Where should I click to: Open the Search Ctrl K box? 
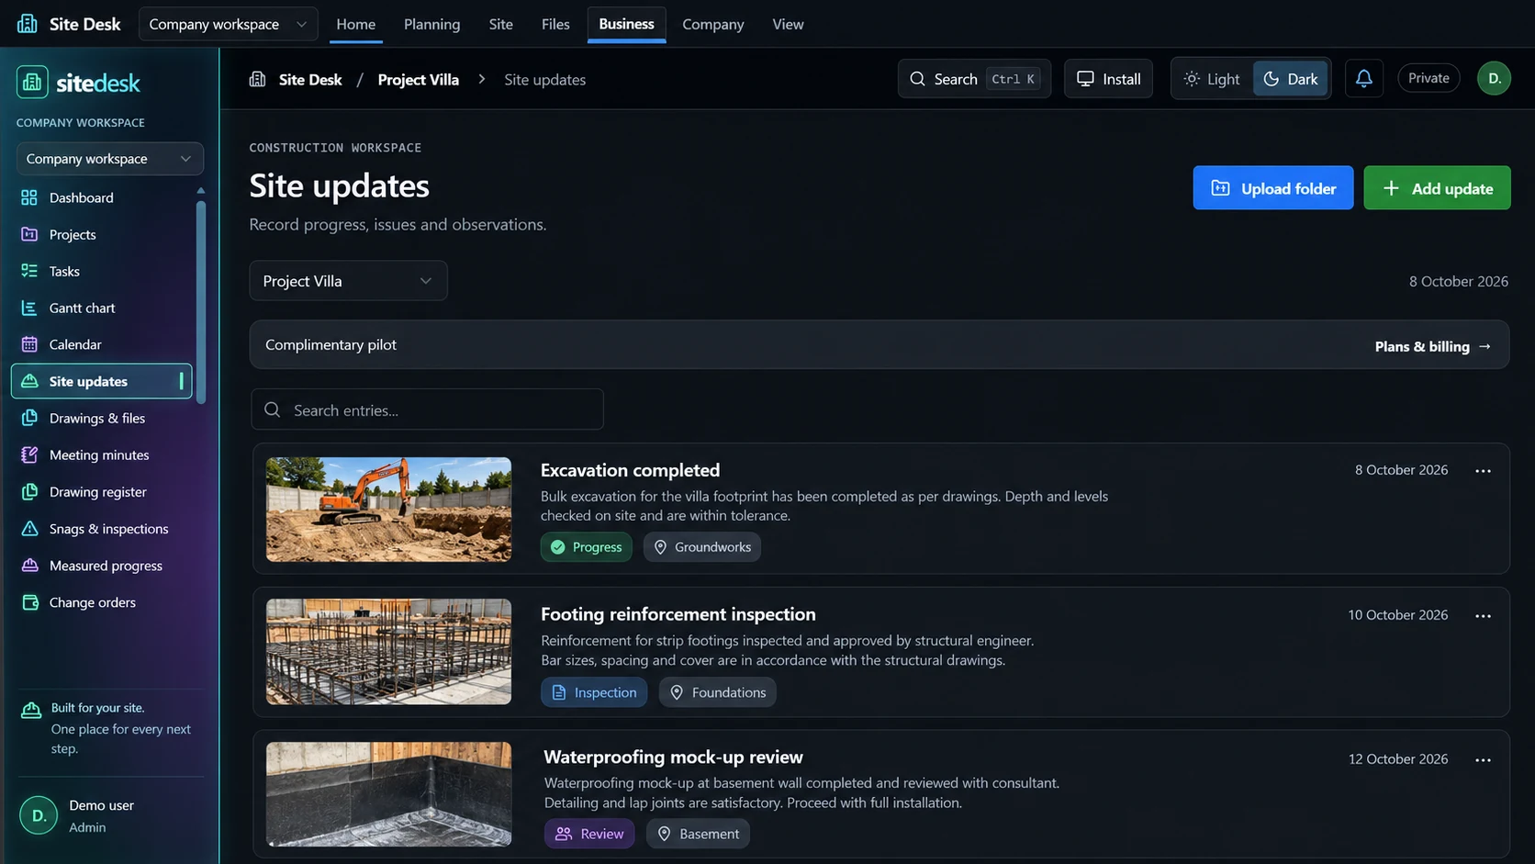pos(974,79)
